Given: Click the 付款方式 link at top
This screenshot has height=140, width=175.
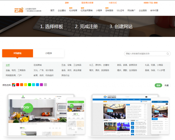Looking at the screenshot, I should point(113,3).
